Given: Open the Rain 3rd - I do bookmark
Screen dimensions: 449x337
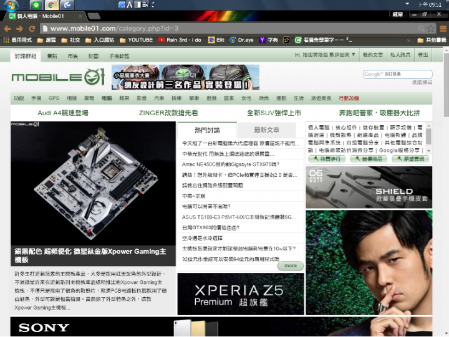Looking at the screenshot, I should [180, 40].
